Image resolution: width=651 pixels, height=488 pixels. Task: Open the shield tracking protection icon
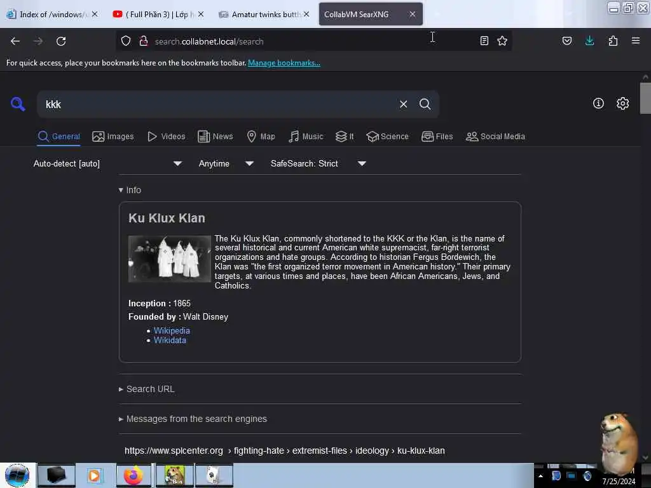coord(126,41)
